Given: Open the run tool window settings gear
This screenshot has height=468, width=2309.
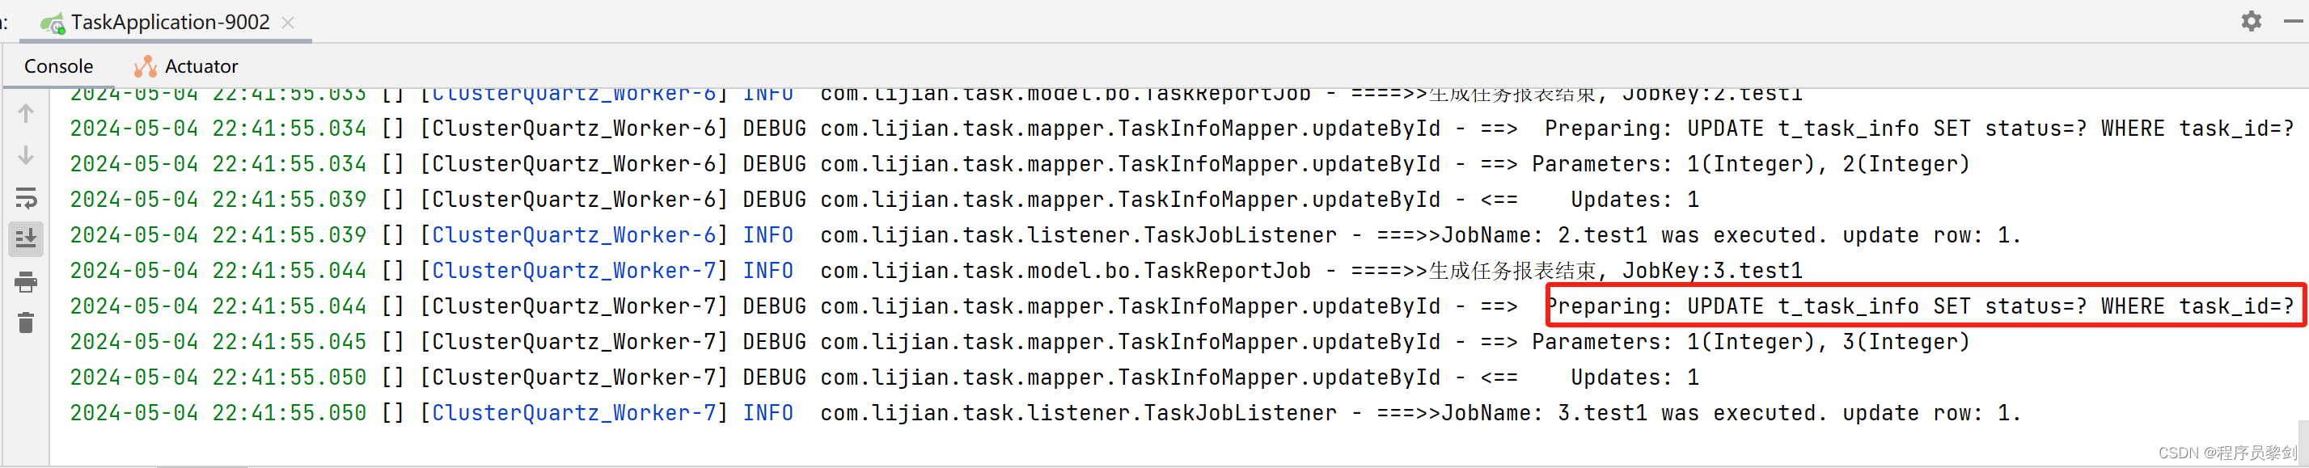Looking at the screenshot, I should 2252,21.
